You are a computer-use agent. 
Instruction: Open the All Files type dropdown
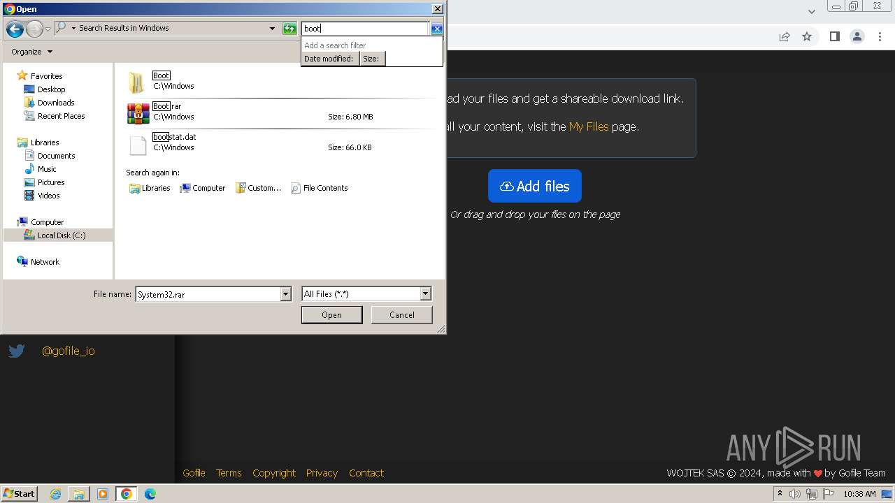pyautogui.click(x=366, y=294)
